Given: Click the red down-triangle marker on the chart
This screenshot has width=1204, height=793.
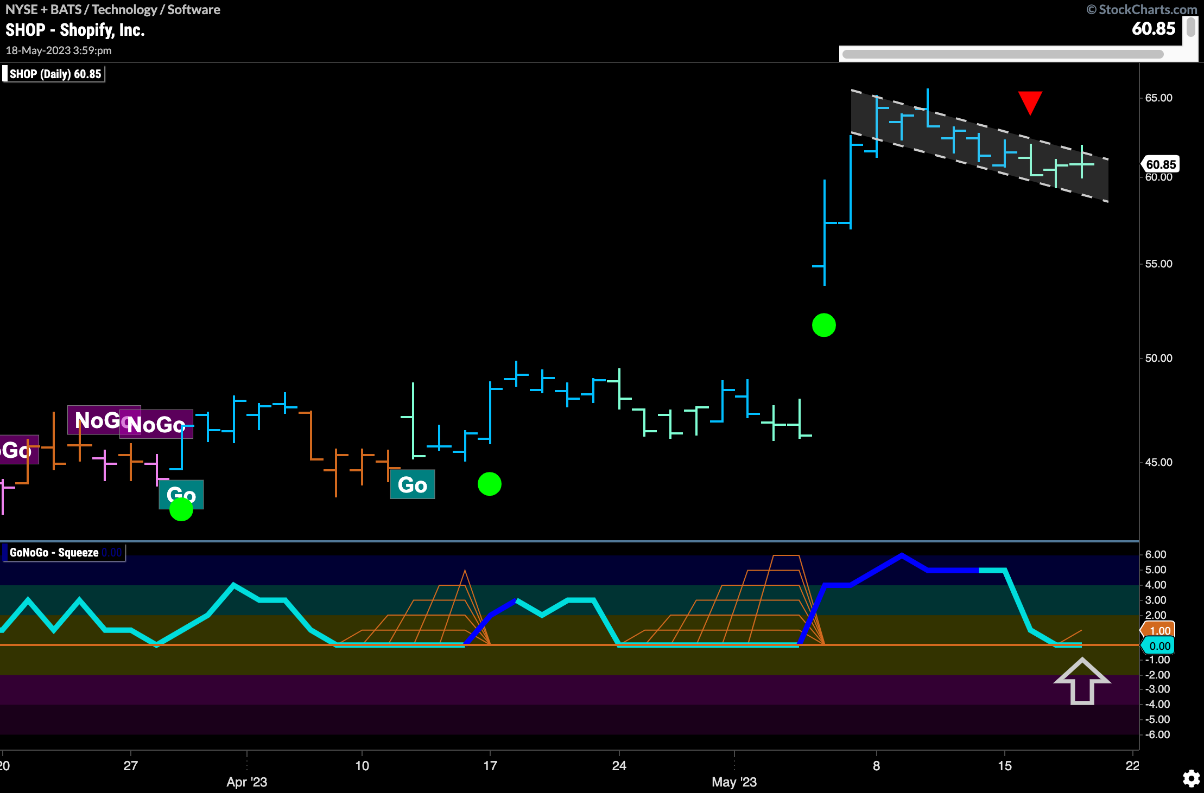Looking at the screenshot, I should [x=1030, y=103].
